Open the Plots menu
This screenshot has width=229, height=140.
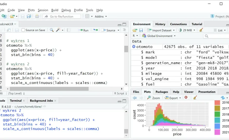[x=31, y=10]
